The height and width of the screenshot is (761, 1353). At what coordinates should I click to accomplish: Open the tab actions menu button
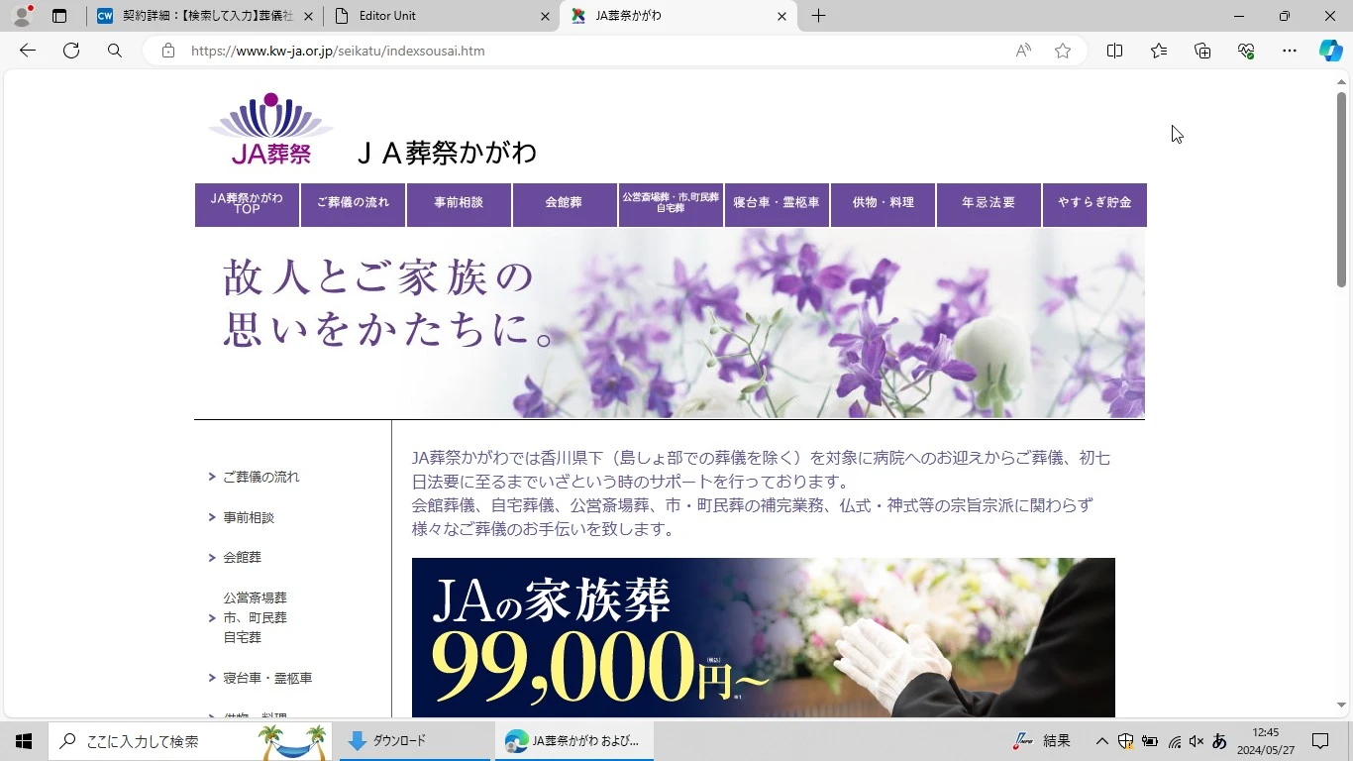(x=59, y=16)
